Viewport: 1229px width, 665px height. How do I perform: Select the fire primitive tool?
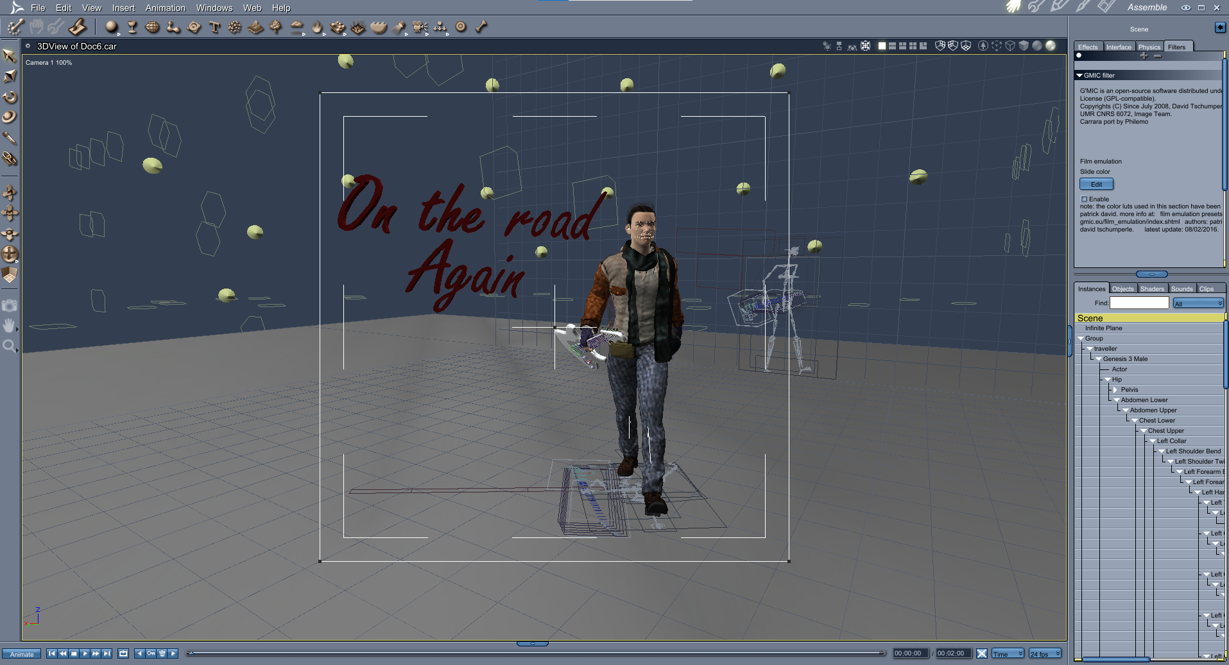coord(317,27)
